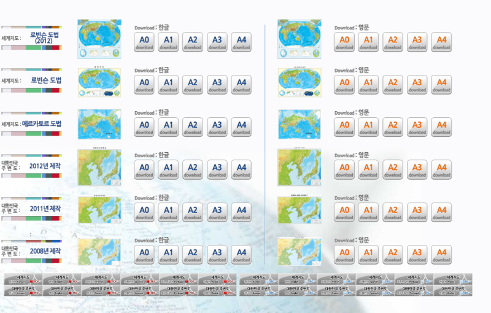491x313 pixels.
Task: Download English A0 로빈슨 도법 world map
Action: (344, 85)
